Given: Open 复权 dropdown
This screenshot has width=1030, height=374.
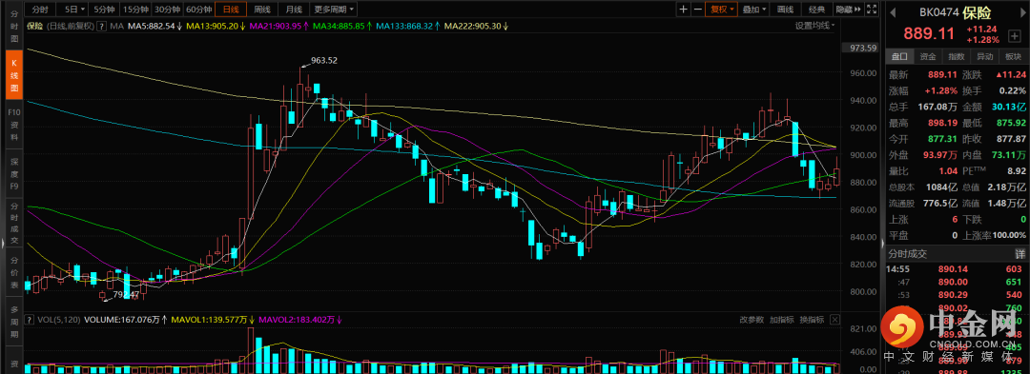Looking at the screenshot, I should [x=721, y=10].
